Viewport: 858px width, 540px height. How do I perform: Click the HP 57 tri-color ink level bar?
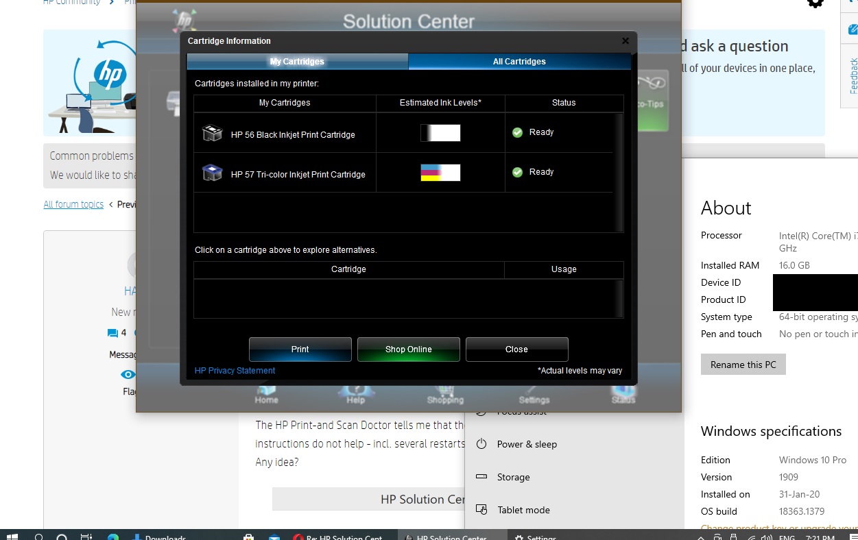click(440, 172)
